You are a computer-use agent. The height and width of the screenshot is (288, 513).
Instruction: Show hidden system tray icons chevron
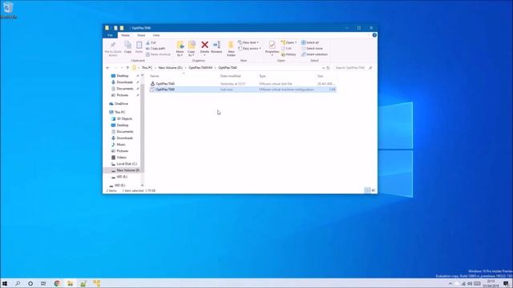(450, 283)
